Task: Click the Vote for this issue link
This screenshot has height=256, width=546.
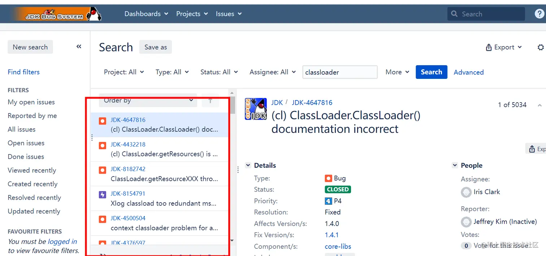Action: click(501, 246)
